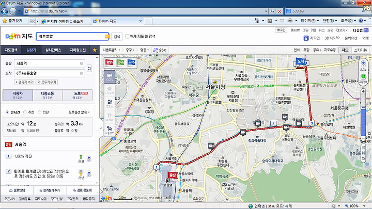Open the address bar history dropdown
372x209 pixels.
click(x=266, y=11)
